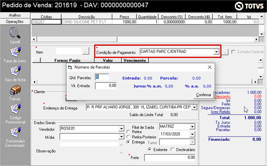The height and width of the screenshot is (166, 267).
Task: Click the Quantidade column header
Action: coord(147,17)
